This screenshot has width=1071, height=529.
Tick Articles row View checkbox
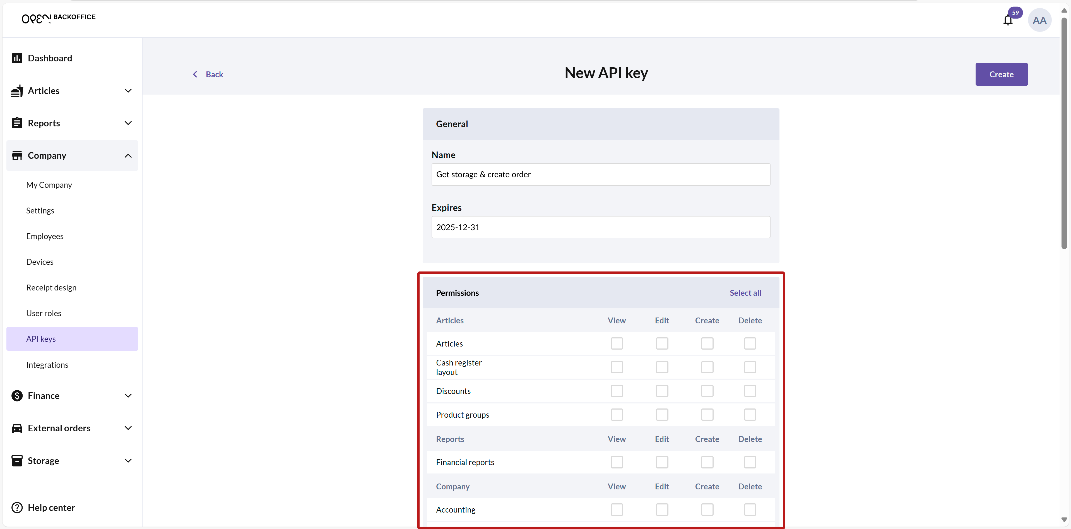pyautogui.click(x=617, y=343)
